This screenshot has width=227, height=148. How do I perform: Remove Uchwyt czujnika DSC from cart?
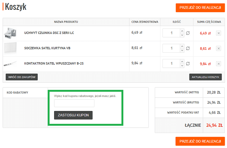pyautogui.click(x=218, y=33)
